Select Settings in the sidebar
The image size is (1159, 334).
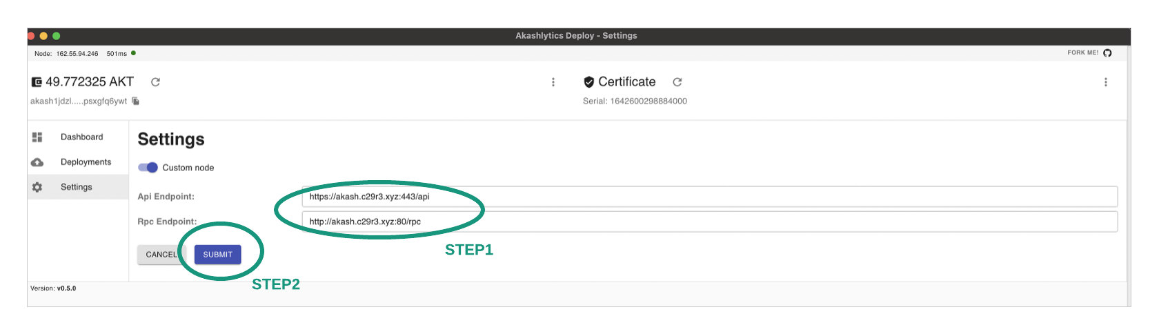coord(78,187)
